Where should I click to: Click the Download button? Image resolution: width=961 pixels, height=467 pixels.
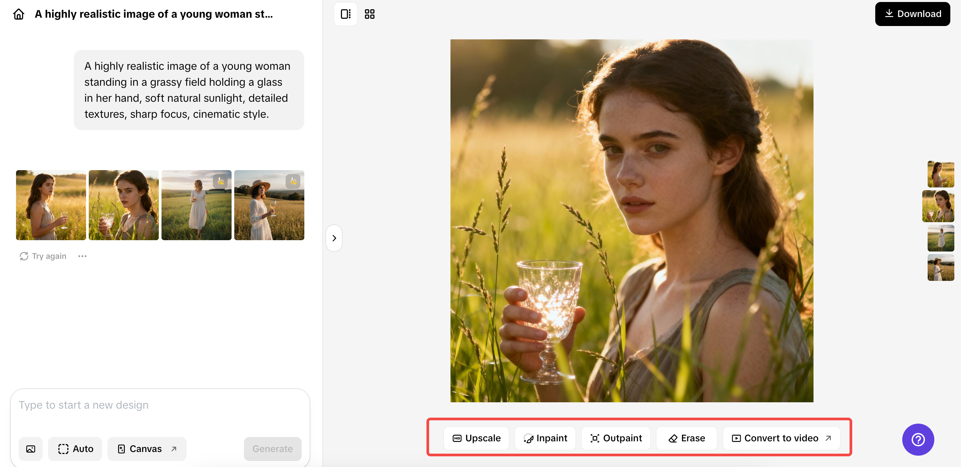tap(912, 14)
